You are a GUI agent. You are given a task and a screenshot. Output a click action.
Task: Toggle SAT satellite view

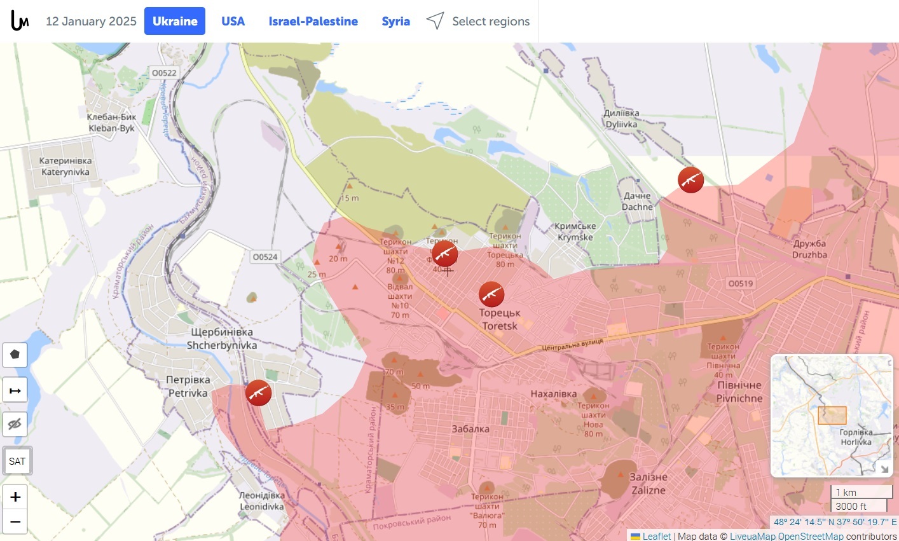17,461
